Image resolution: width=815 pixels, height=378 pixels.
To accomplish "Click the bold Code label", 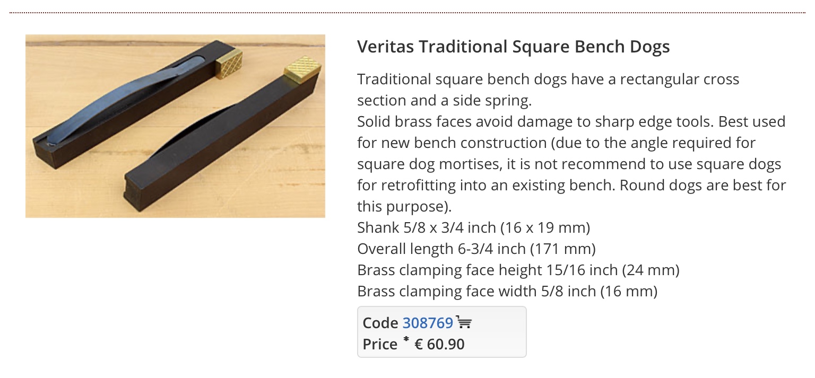I will [x=380, y=323].
